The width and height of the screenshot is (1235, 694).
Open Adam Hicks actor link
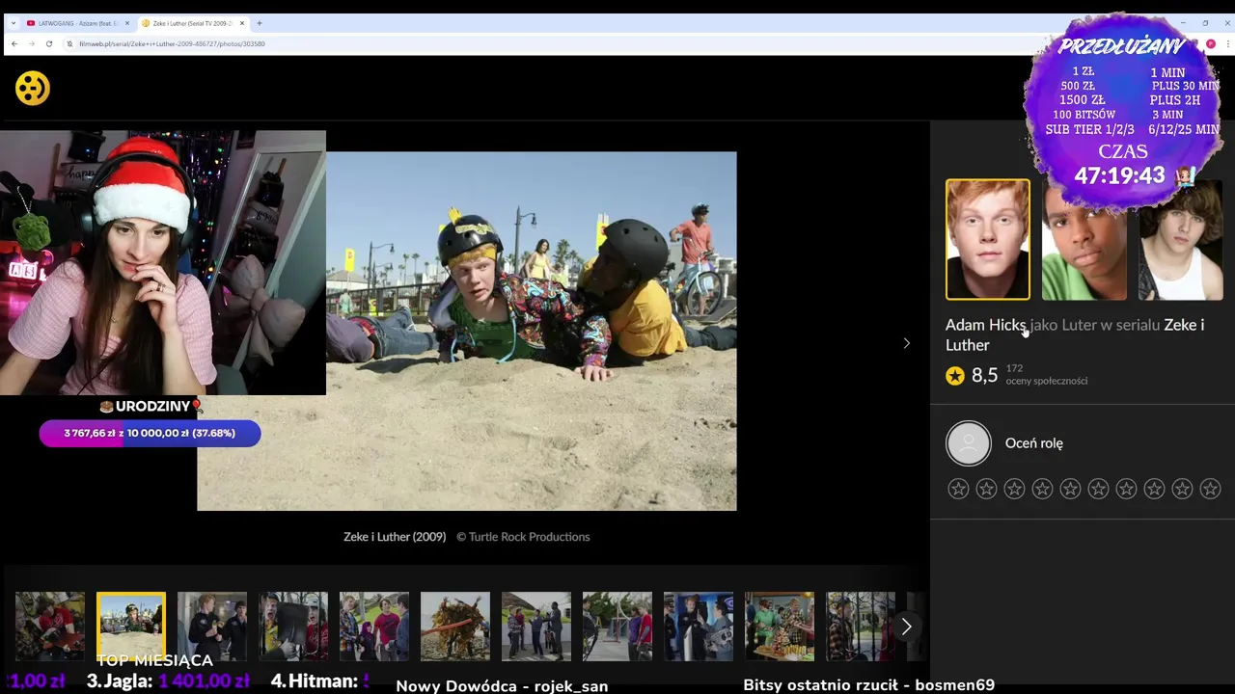click(985, 325)
